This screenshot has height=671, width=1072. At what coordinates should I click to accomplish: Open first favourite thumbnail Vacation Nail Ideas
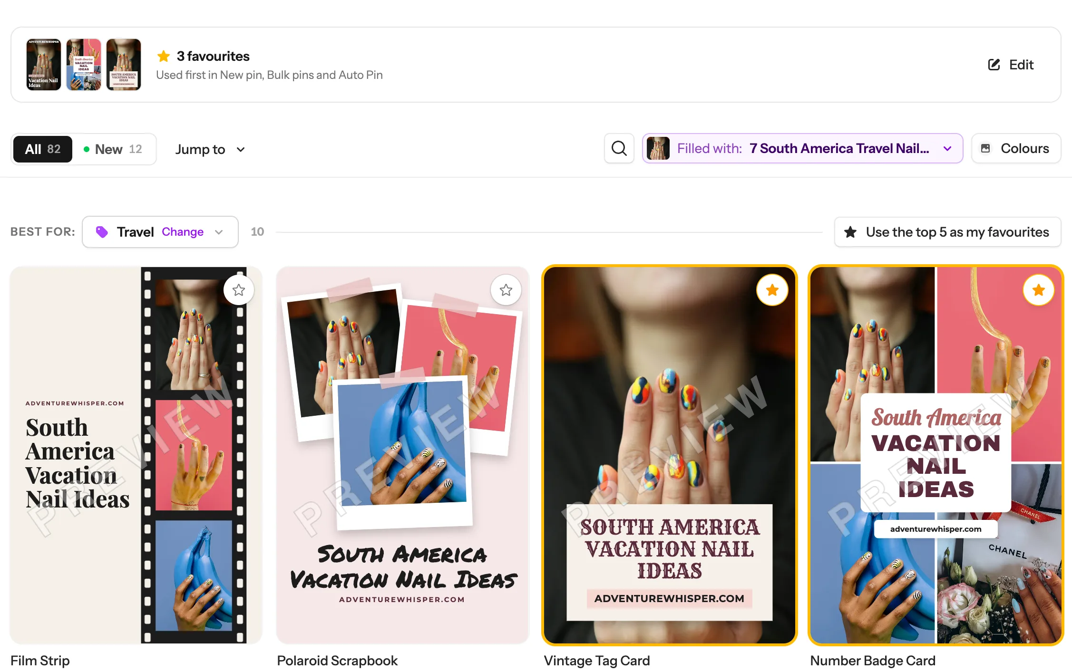click(x=44, y=65)
